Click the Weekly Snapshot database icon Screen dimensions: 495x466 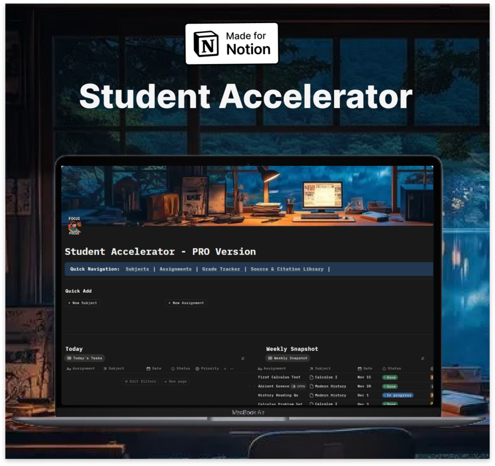tap(270, 358)
